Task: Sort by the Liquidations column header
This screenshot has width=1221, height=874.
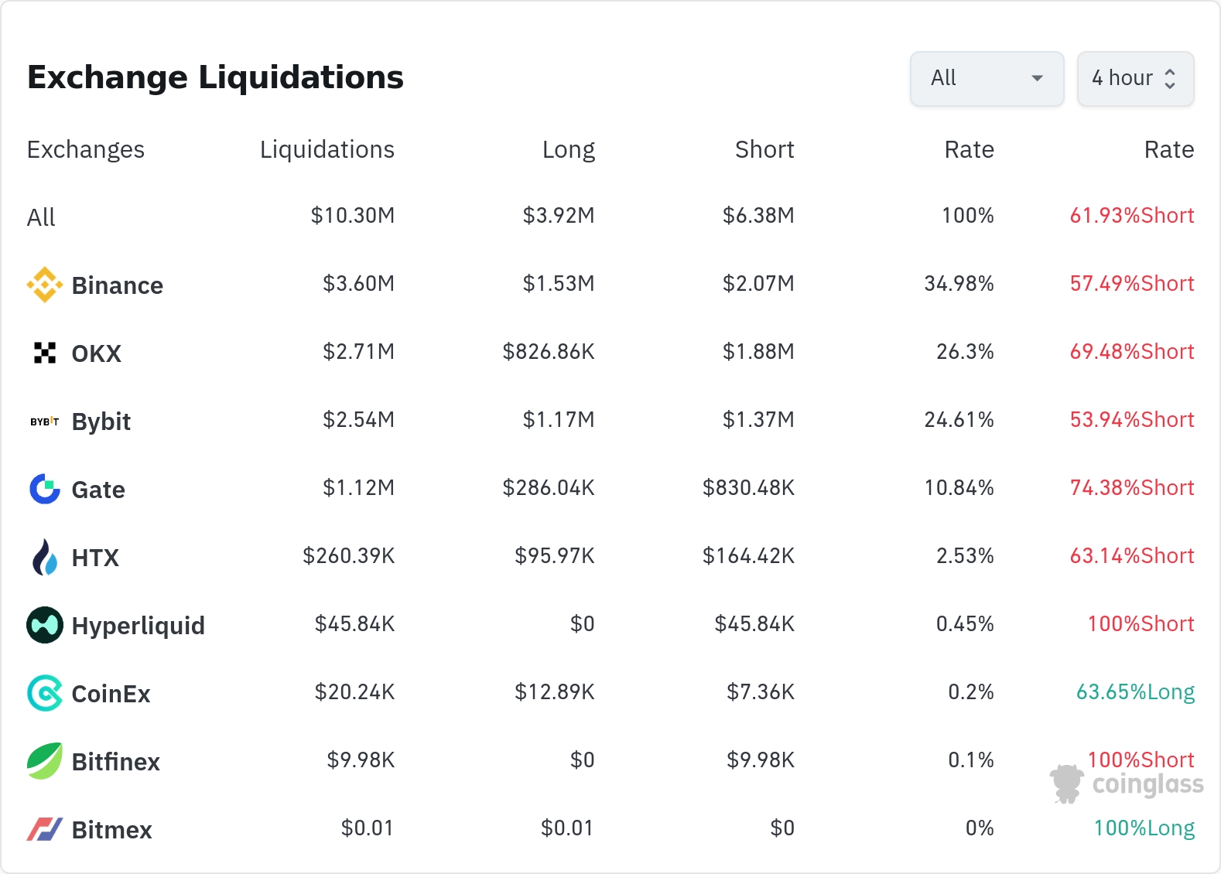Action: click(327, 149)
